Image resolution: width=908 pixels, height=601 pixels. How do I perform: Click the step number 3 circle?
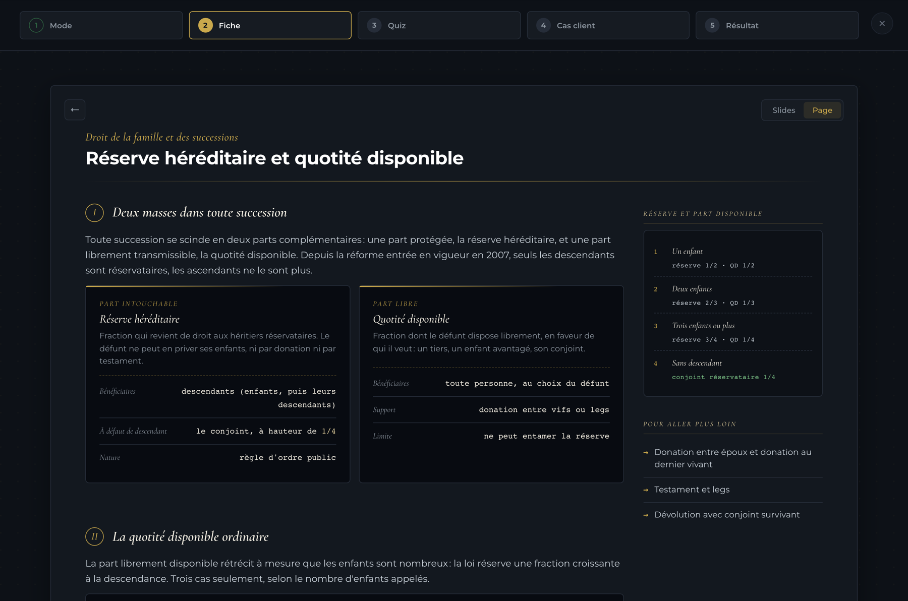(374, 25)
